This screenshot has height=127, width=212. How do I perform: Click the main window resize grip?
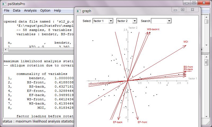[208, 123]
